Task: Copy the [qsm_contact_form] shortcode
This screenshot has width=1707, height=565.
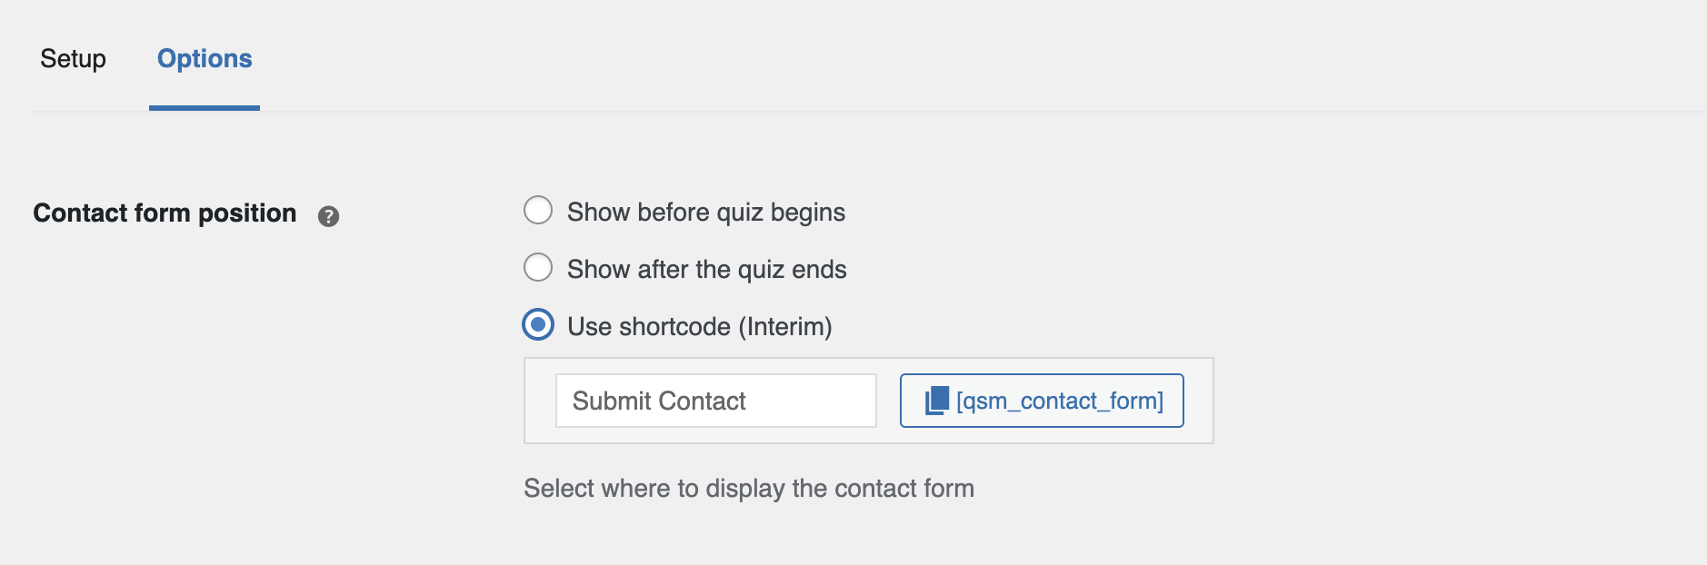Action: tap(1041, 400)
